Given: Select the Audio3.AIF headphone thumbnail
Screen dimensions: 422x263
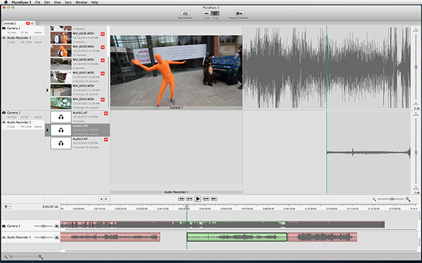Looking at the screenshot, I should click(61, 143).
